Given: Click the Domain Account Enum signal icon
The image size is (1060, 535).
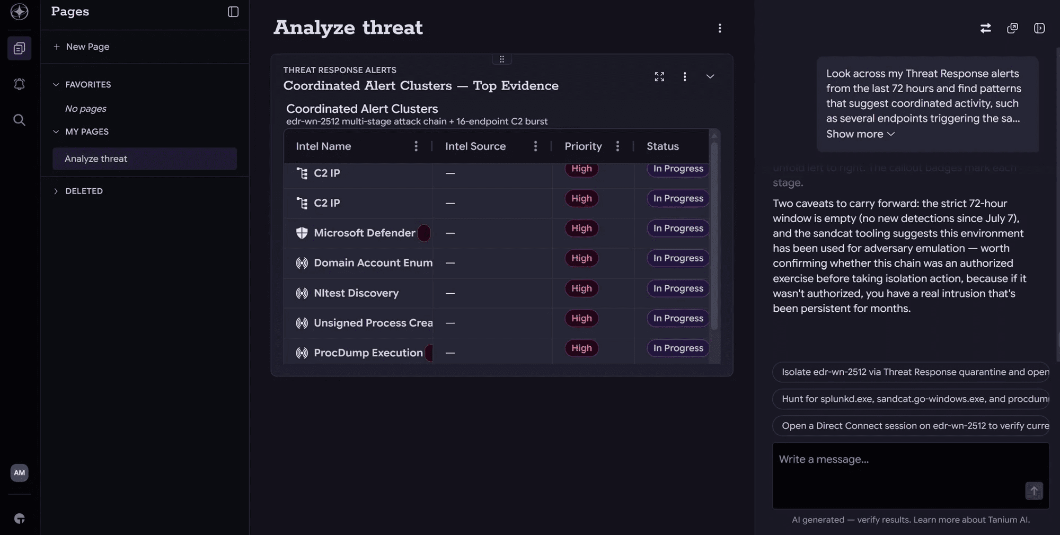Looking at the screenshot, I should click(302, 263).
